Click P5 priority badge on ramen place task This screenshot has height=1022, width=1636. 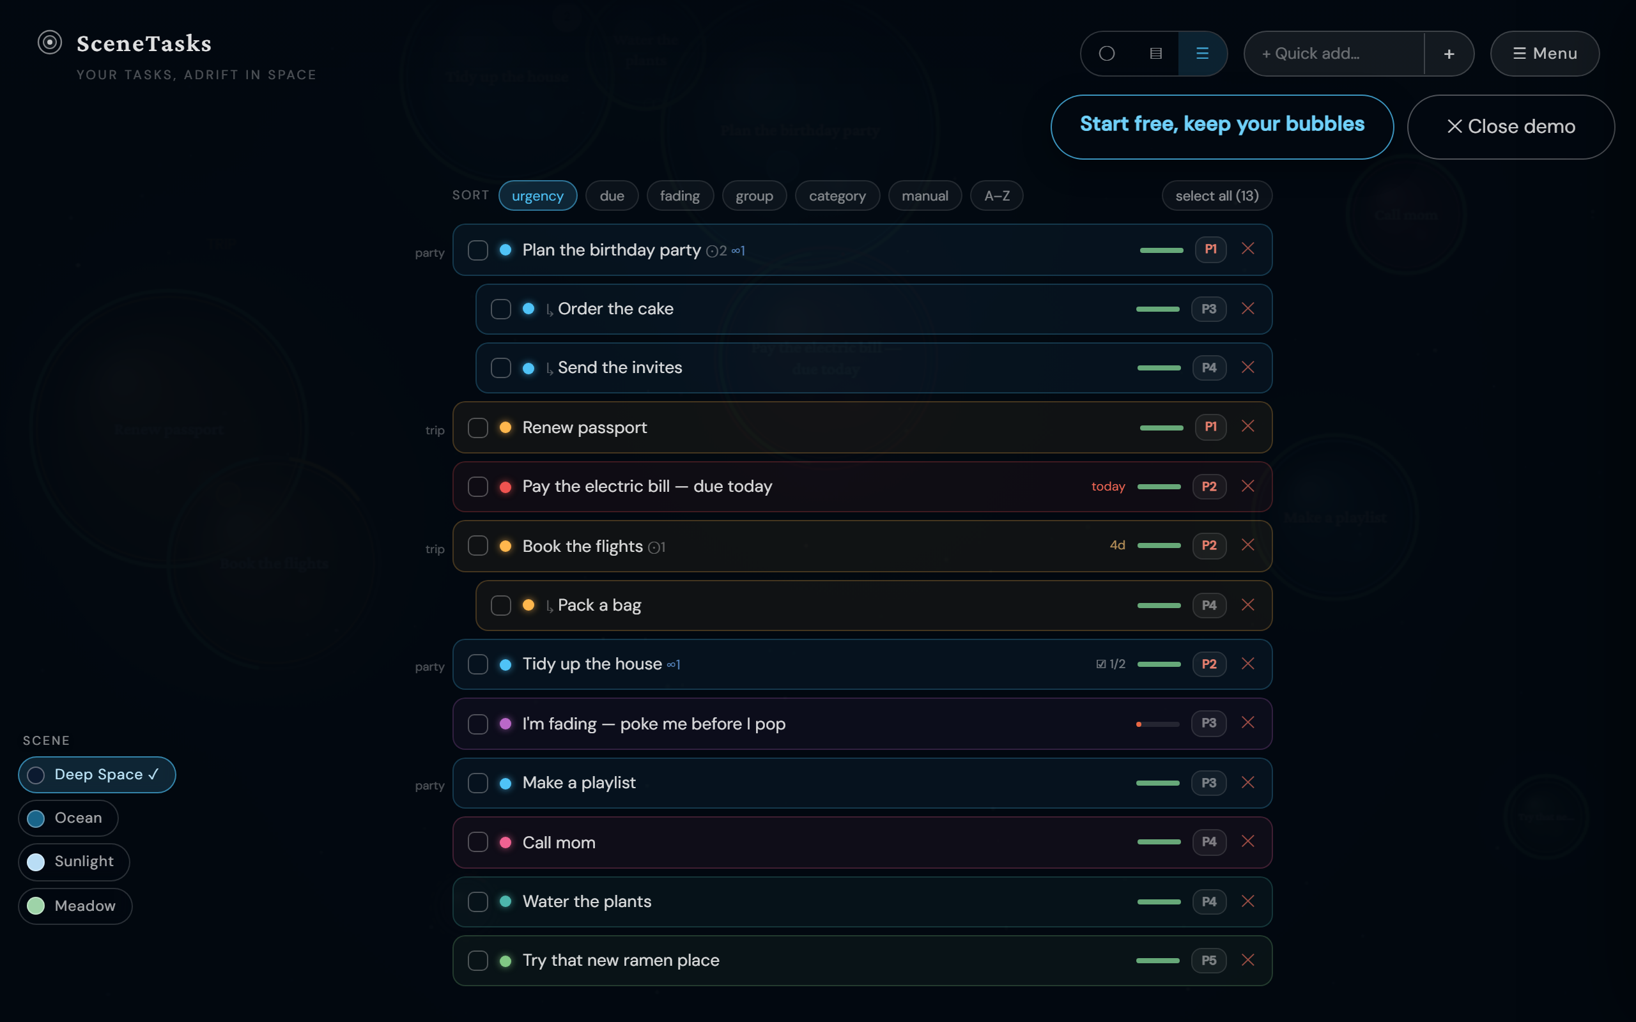1208,961
